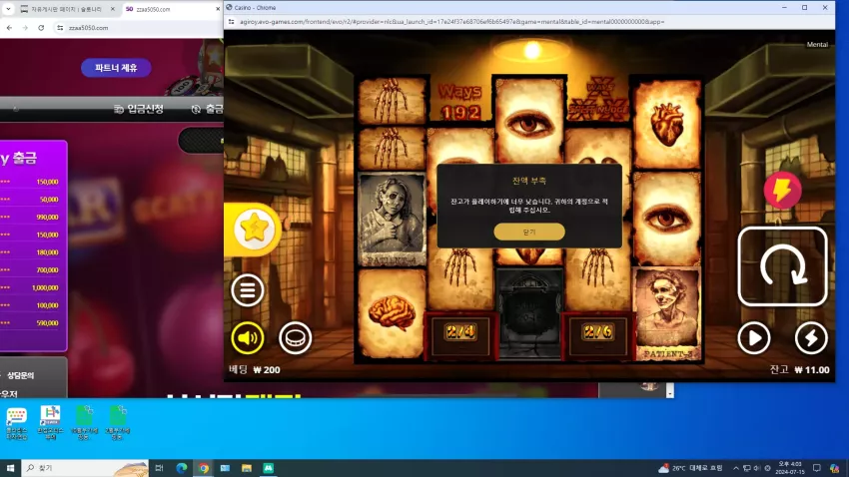Click the 출금 withdrawal link in site header
The image size is (849, 477).
coord(208,109)
